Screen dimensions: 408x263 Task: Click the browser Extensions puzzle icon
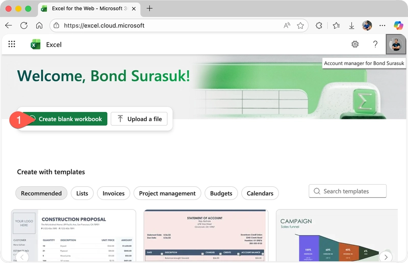point(319,25)
